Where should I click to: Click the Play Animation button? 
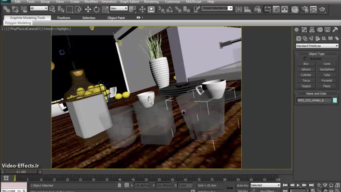tap(298, 185)
